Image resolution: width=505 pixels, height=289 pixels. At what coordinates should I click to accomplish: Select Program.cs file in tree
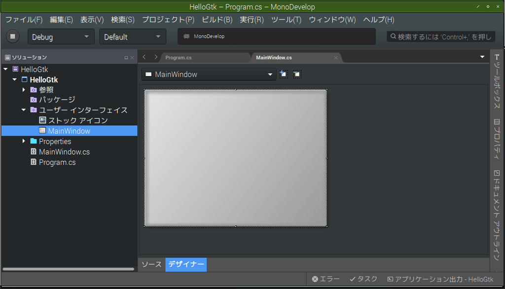57,162
